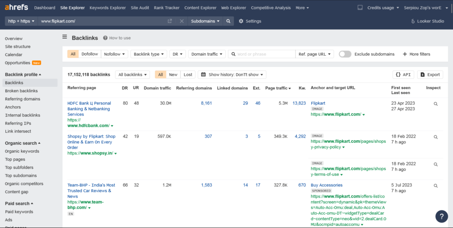The width and height of the screenshot is (453, 228).
Task: Open the http + https protocol dropdown
Action: pyautogui.click(x=21, y=21)
